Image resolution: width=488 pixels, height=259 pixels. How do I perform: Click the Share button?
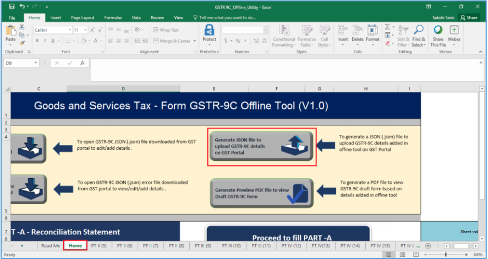pyautogui.click(x=469, y=18)
